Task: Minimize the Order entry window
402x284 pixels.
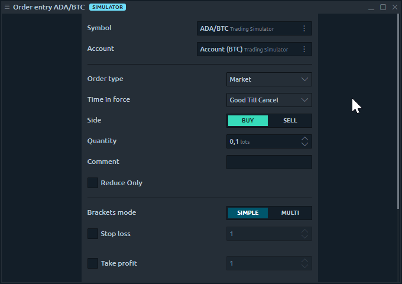Action: (371, 7)
